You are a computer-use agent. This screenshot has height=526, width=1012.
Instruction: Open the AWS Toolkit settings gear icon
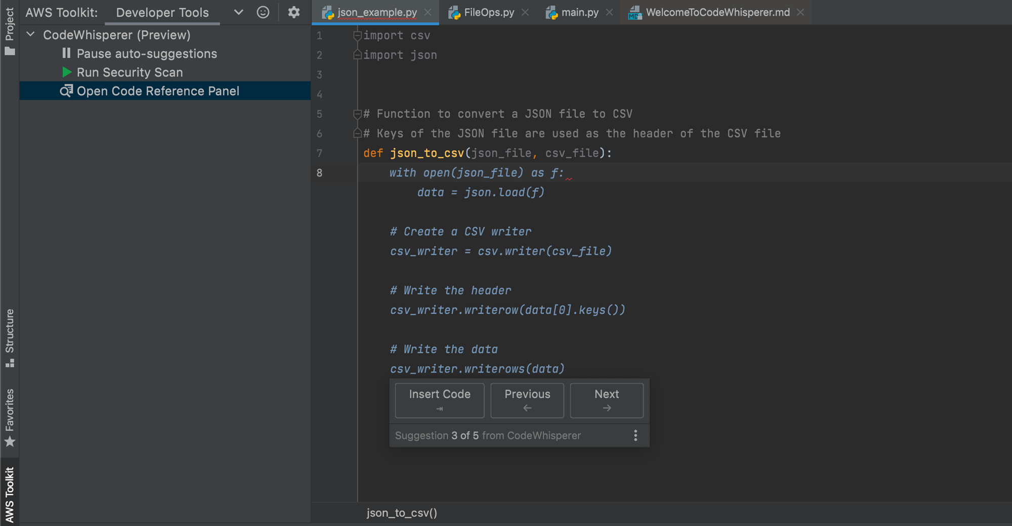(293, 12)
